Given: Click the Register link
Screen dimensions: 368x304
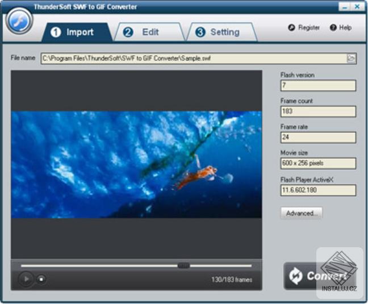Looking at the screenshot, I should click(x=304, y=27).
